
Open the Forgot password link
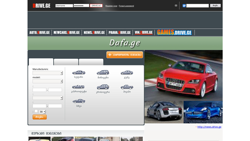click(x=127, y=6)
